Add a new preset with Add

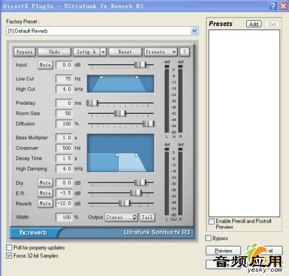[x=254, y=24]
